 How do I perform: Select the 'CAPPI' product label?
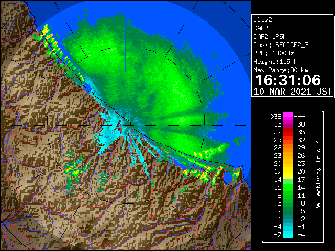(262, 28)
